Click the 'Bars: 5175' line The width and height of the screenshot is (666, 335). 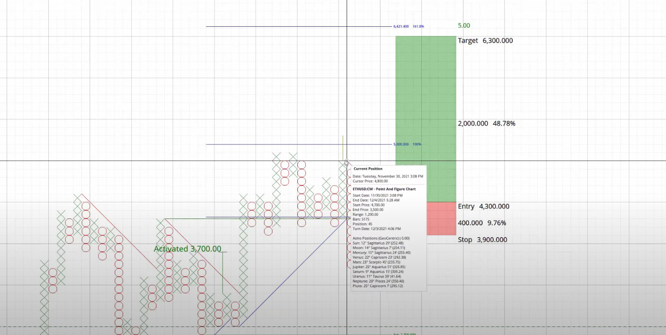click(x=361, y=219)
